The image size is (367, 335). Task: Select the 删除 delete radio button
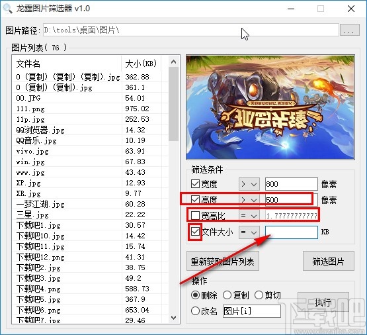click(195, 295)
